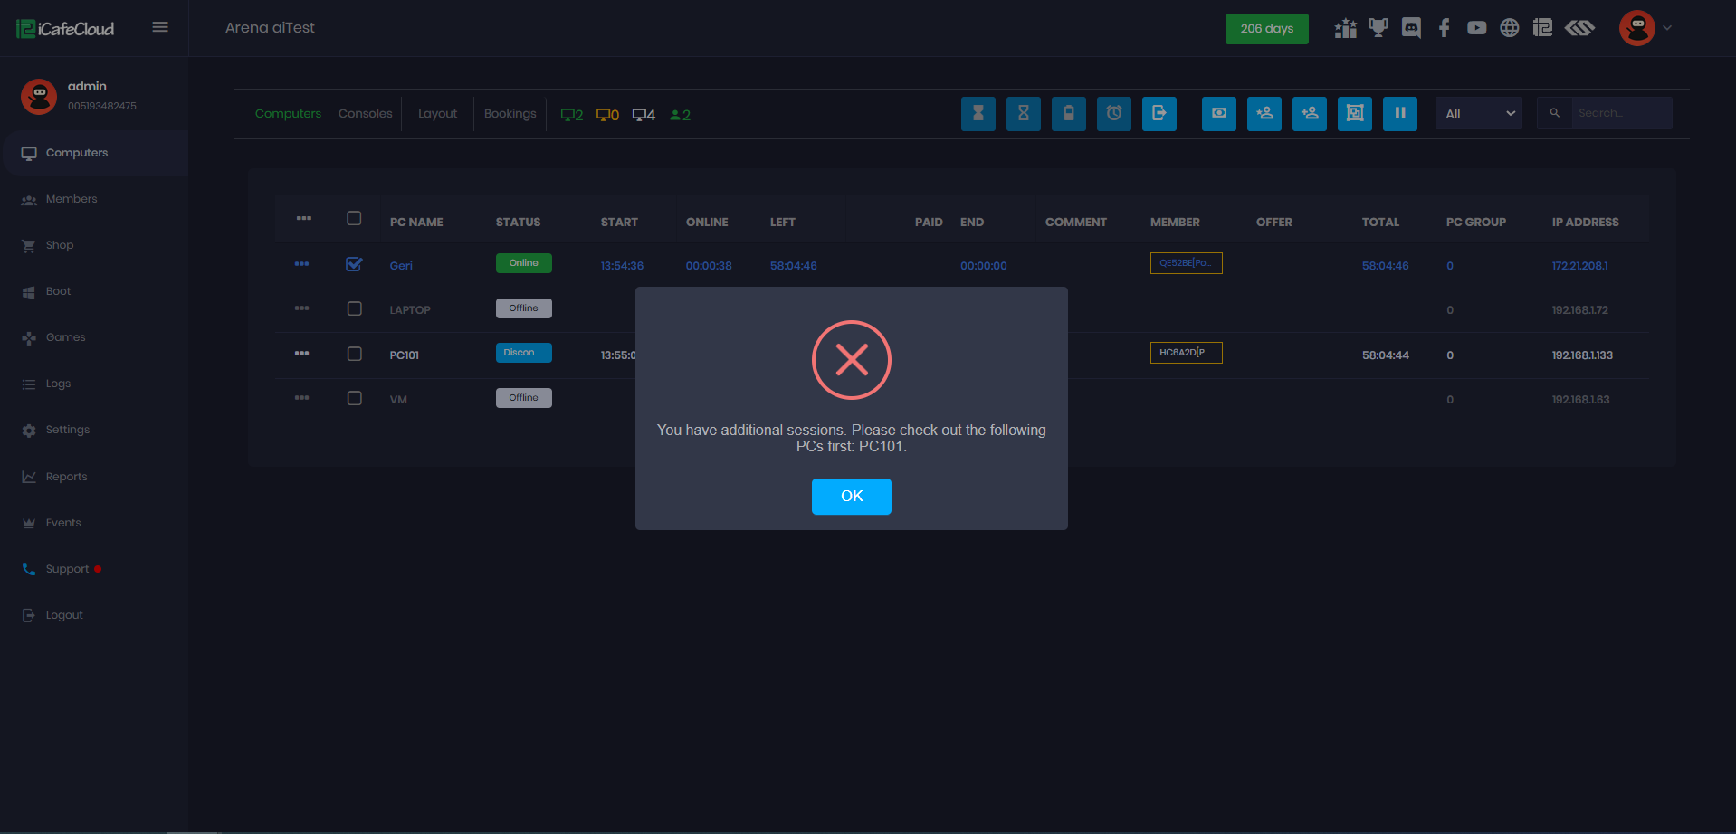Open the YouTube icon in header
This screenshot has width=1736, height=834.
(1476, 28)
